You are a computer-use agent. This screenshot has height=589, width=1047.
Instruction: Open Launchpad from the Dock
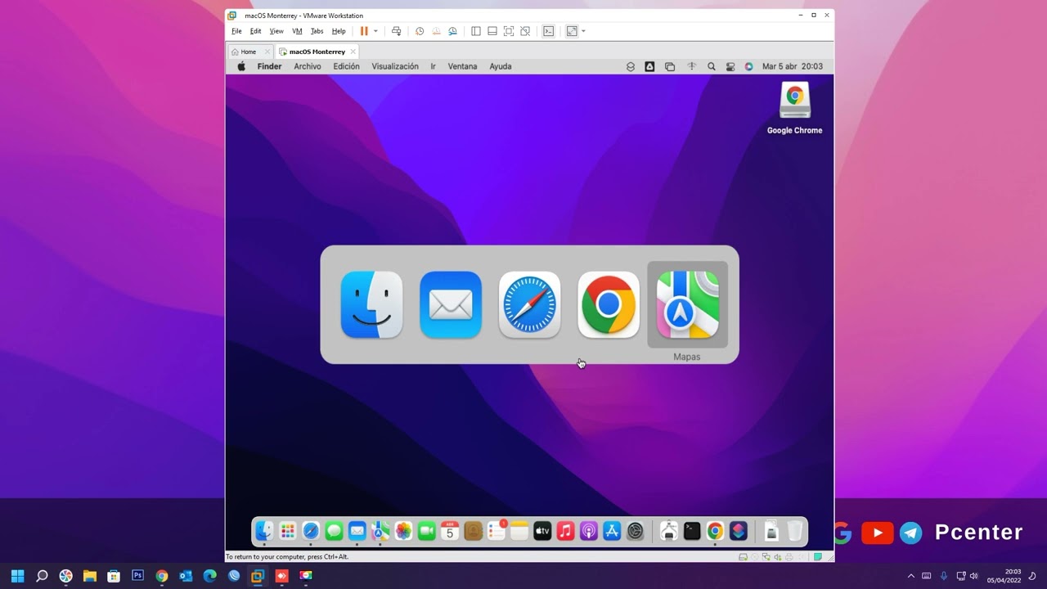[288, 532]
